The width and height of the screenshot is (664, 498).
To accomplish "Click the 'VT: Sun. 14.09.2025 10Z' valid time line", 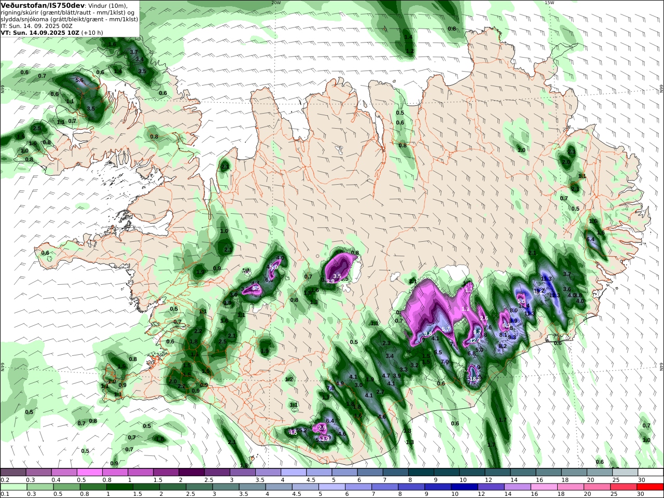I will [40, 33].
